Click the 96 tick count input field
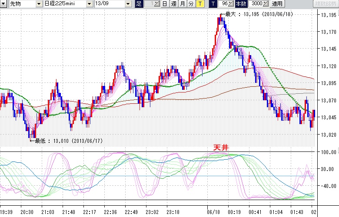The width and height of the screenshot is (339, 217). pyautogui.click(x=223, y=4)
